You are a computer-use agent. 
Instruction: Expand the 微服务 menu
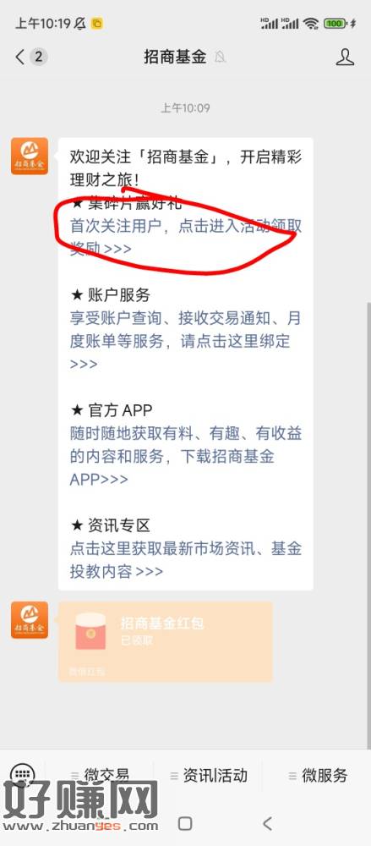point(318,776)
